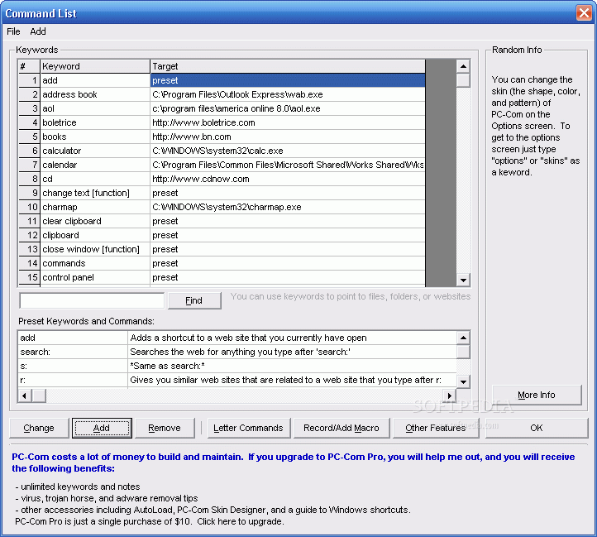Click the calc.exe target path
Viewport: 597px width, 537px height.
288,151
